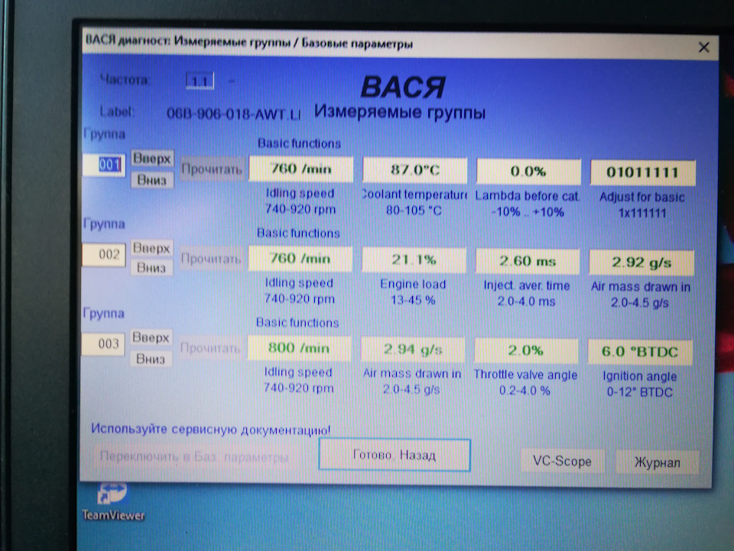
Task: Select the 2.92 g/s air mass value
Action: 641,262
